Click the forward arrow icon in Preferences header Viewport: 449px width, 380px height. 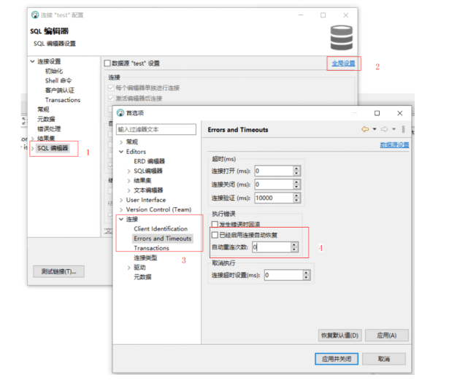(384, 129)
